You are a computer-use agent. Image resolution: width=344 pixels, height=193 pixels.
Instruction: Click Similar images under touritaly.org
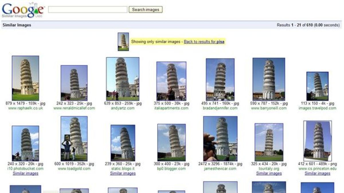[269, 173]
